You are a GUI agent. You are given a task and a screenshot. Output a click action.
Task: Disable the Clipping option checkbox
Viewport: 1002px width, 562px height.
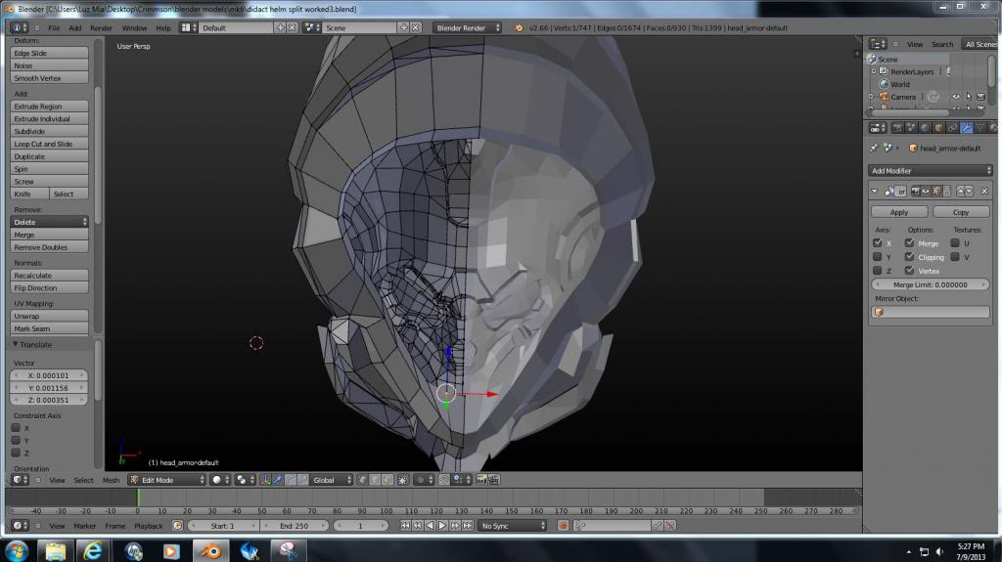click(x=909, y=257)
